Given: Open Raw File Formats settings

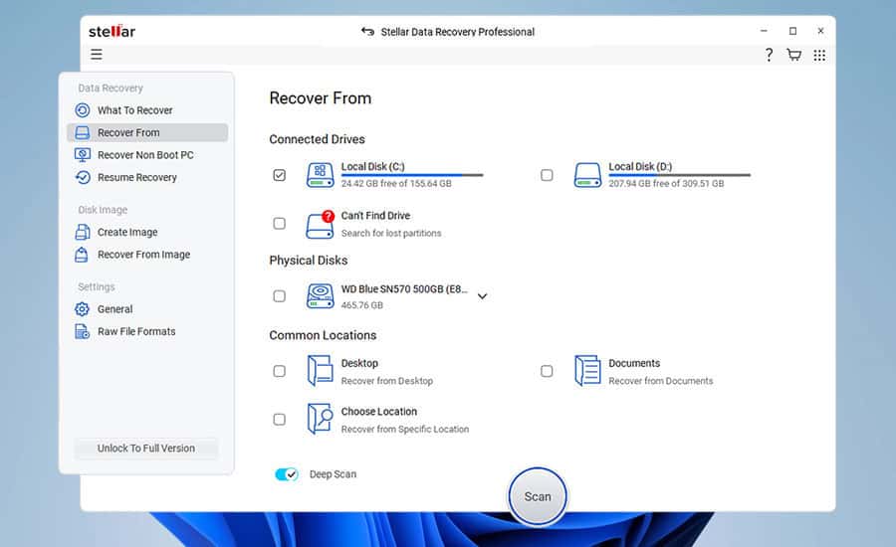Looking at the screenshot, I should [147, 331].
